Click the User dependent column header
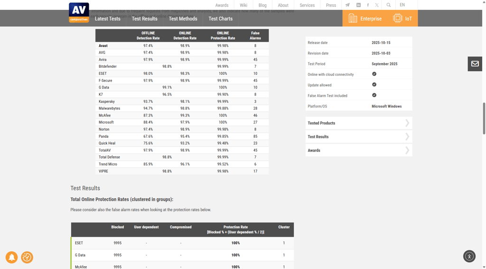The width and height of the screenshot is (486, 269). (x=146, y=227)
